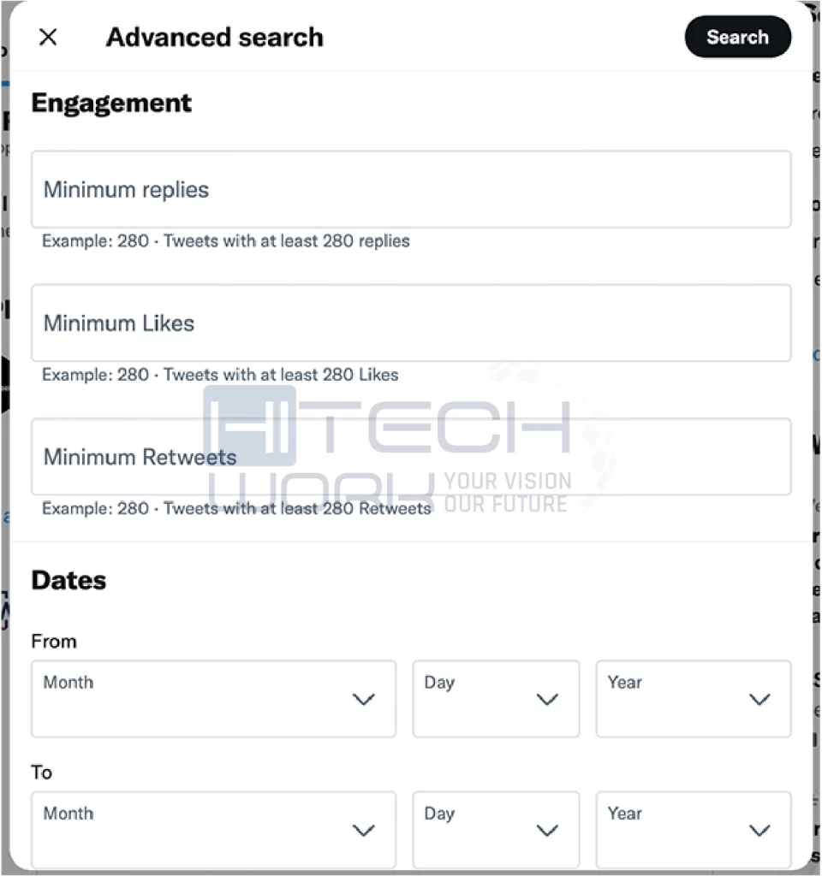Click the Advanced search dialog title
Screen dimensions: 822x876
[x=215, y=38]
